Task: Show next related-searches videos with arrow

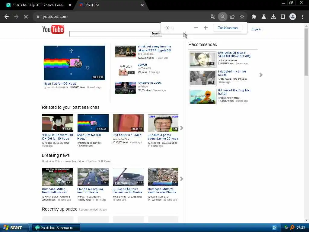Action: tap(181, 128)
